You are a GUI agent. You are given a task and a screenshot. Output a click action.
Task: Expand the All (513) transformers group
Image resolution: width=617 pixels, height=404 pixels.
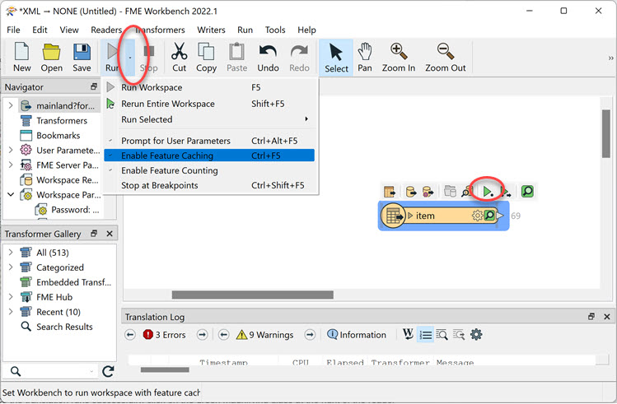[11, 253]
